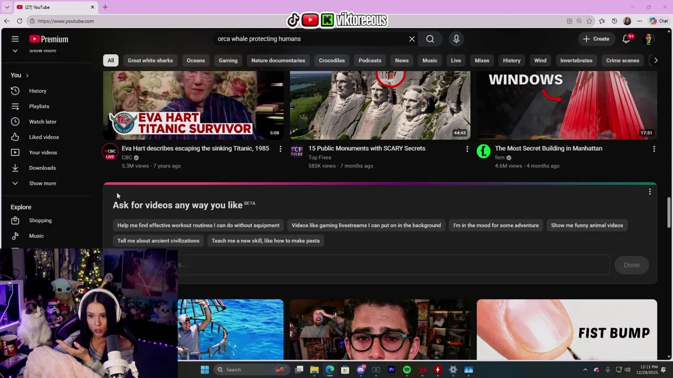Screen dimensions: 673x378
Task: Reload the YouTube page
Action: pos(19,21)
